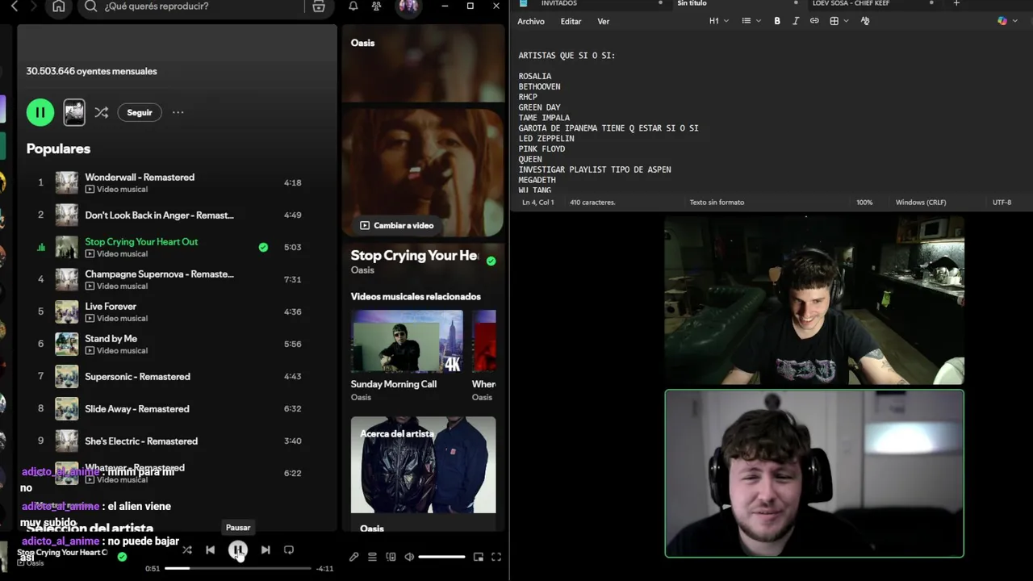Follow Oasis with the Seguir button
This screenshot has width=1033, height=581.
139,113
